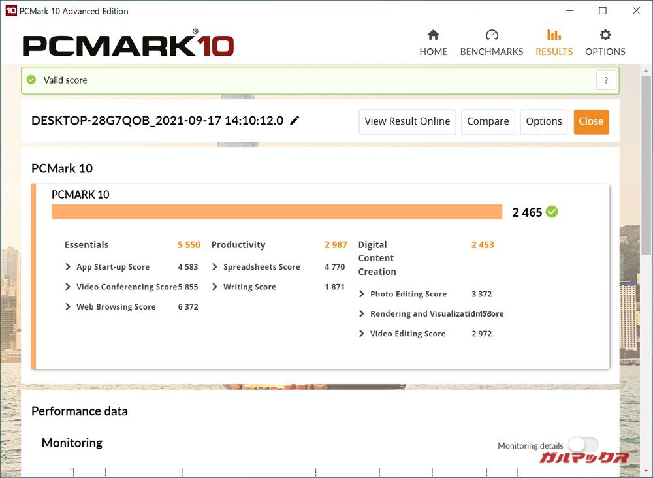This screenshot has width=653, height=478.
Task: Click the pencil icon to rename result
Action: click(295, 121)
